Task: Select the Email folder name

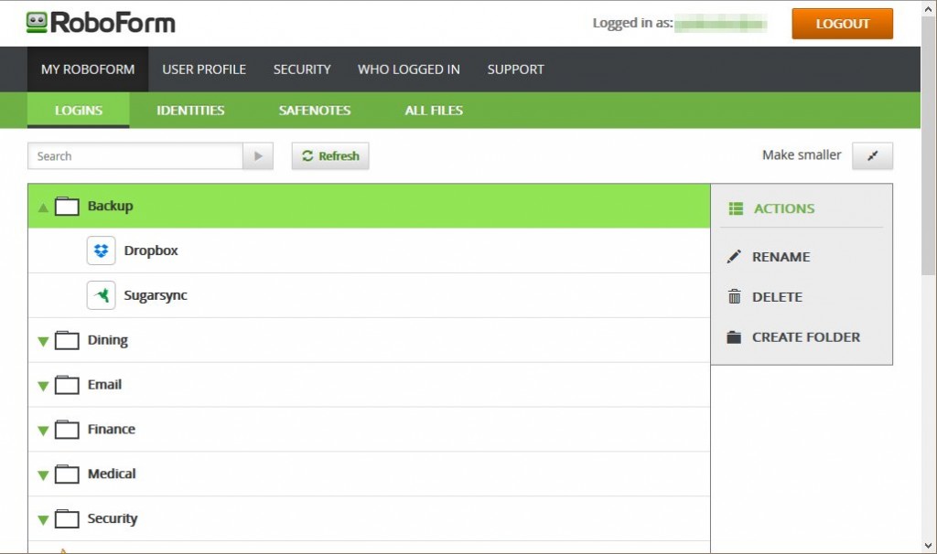Action: pos(104,385)
